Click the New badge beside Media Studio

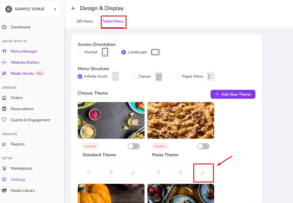(x=40, y=73)
